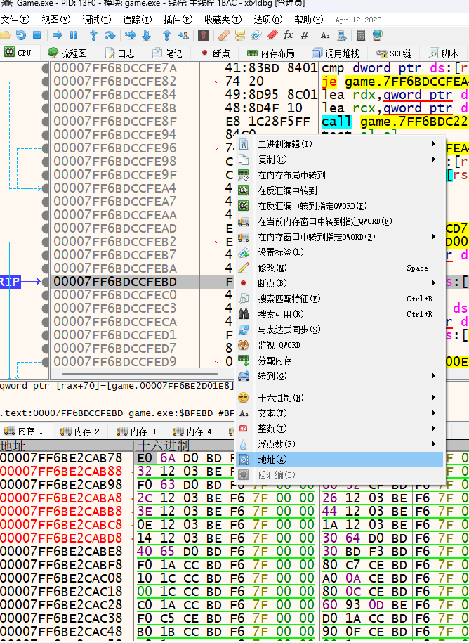
Task: Toggle breakpoint dot at 00007FF6BDCCFED1
Action: click(46, 335)
